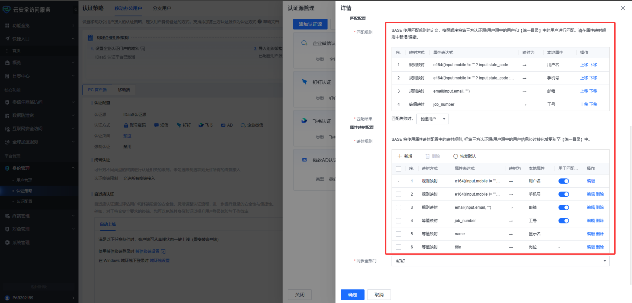Click the 微软AD authentication source icon
Viewport: 632px width, 303px height.
pyautogui.click(x=304, y=160)
